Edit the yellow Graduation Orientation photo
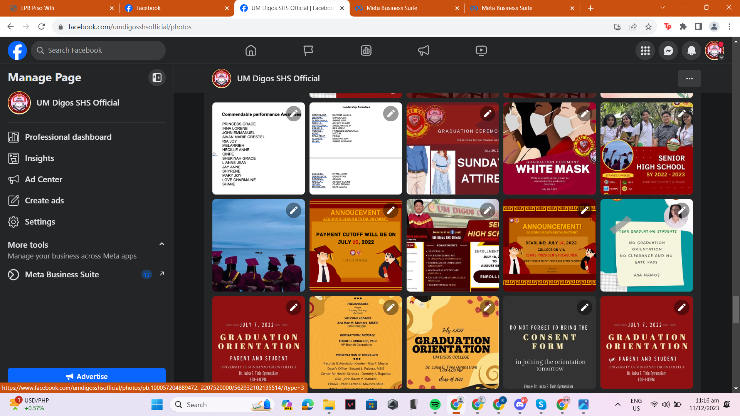 point(488,307)
